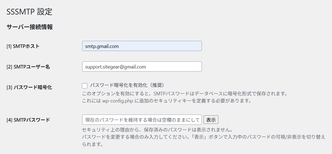Select the SMTPパスワード input field

click(142, 120)
